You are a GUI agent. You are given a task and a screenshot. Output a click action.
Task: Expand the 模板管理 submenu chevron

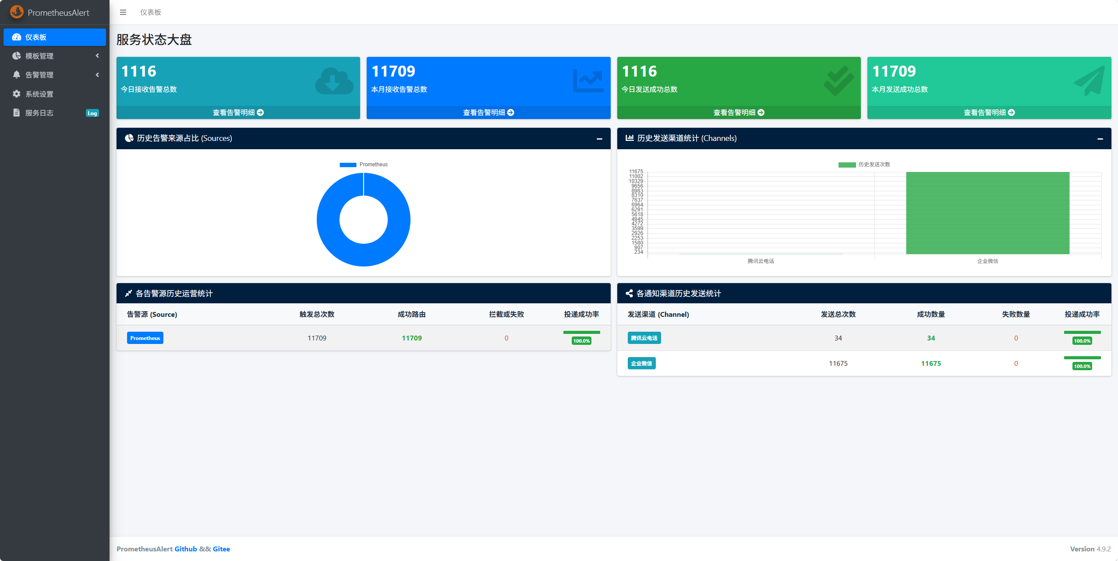point(97,56)
